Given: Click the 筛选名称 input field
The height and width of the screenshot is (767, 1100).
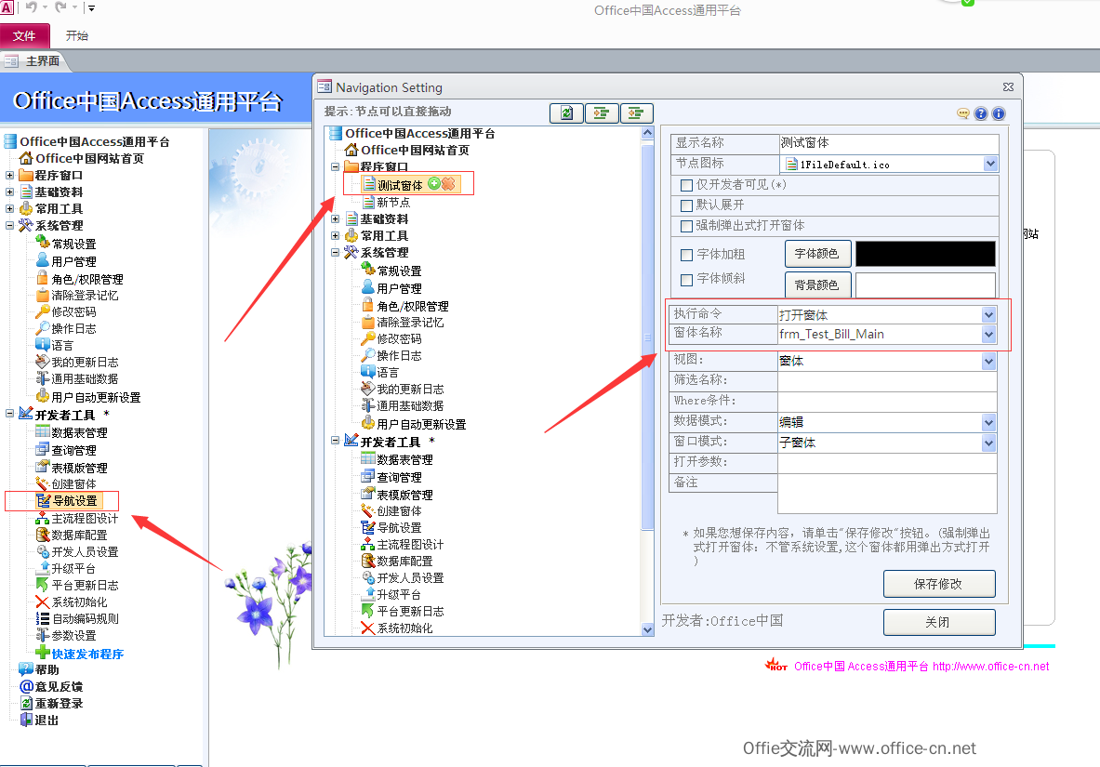Looking at the screenshot, I should point(887,381).
